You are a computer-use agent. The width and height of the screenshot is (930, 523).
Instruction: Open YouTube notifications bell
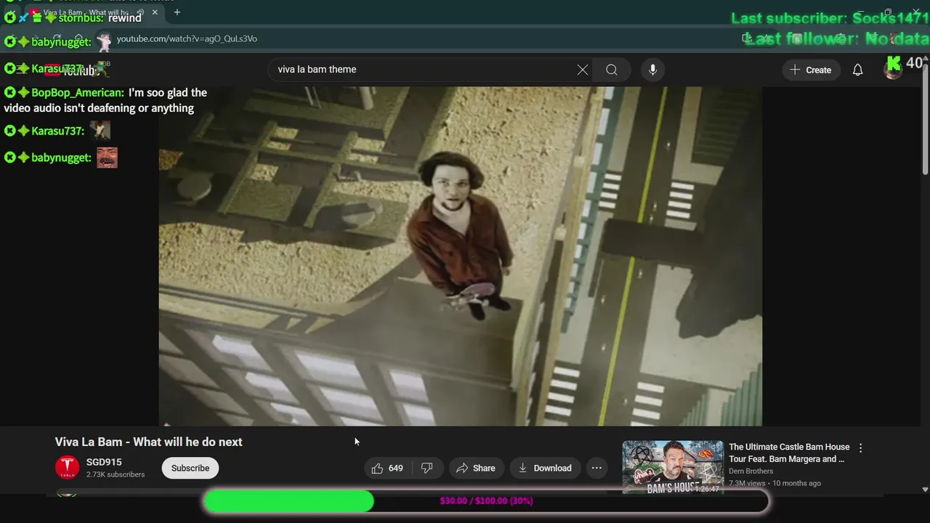point(857,70)
